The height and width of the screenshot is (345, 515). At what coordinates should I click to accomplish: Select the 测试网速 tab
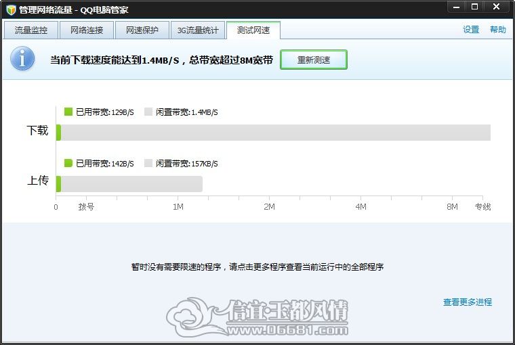[253, 30]
